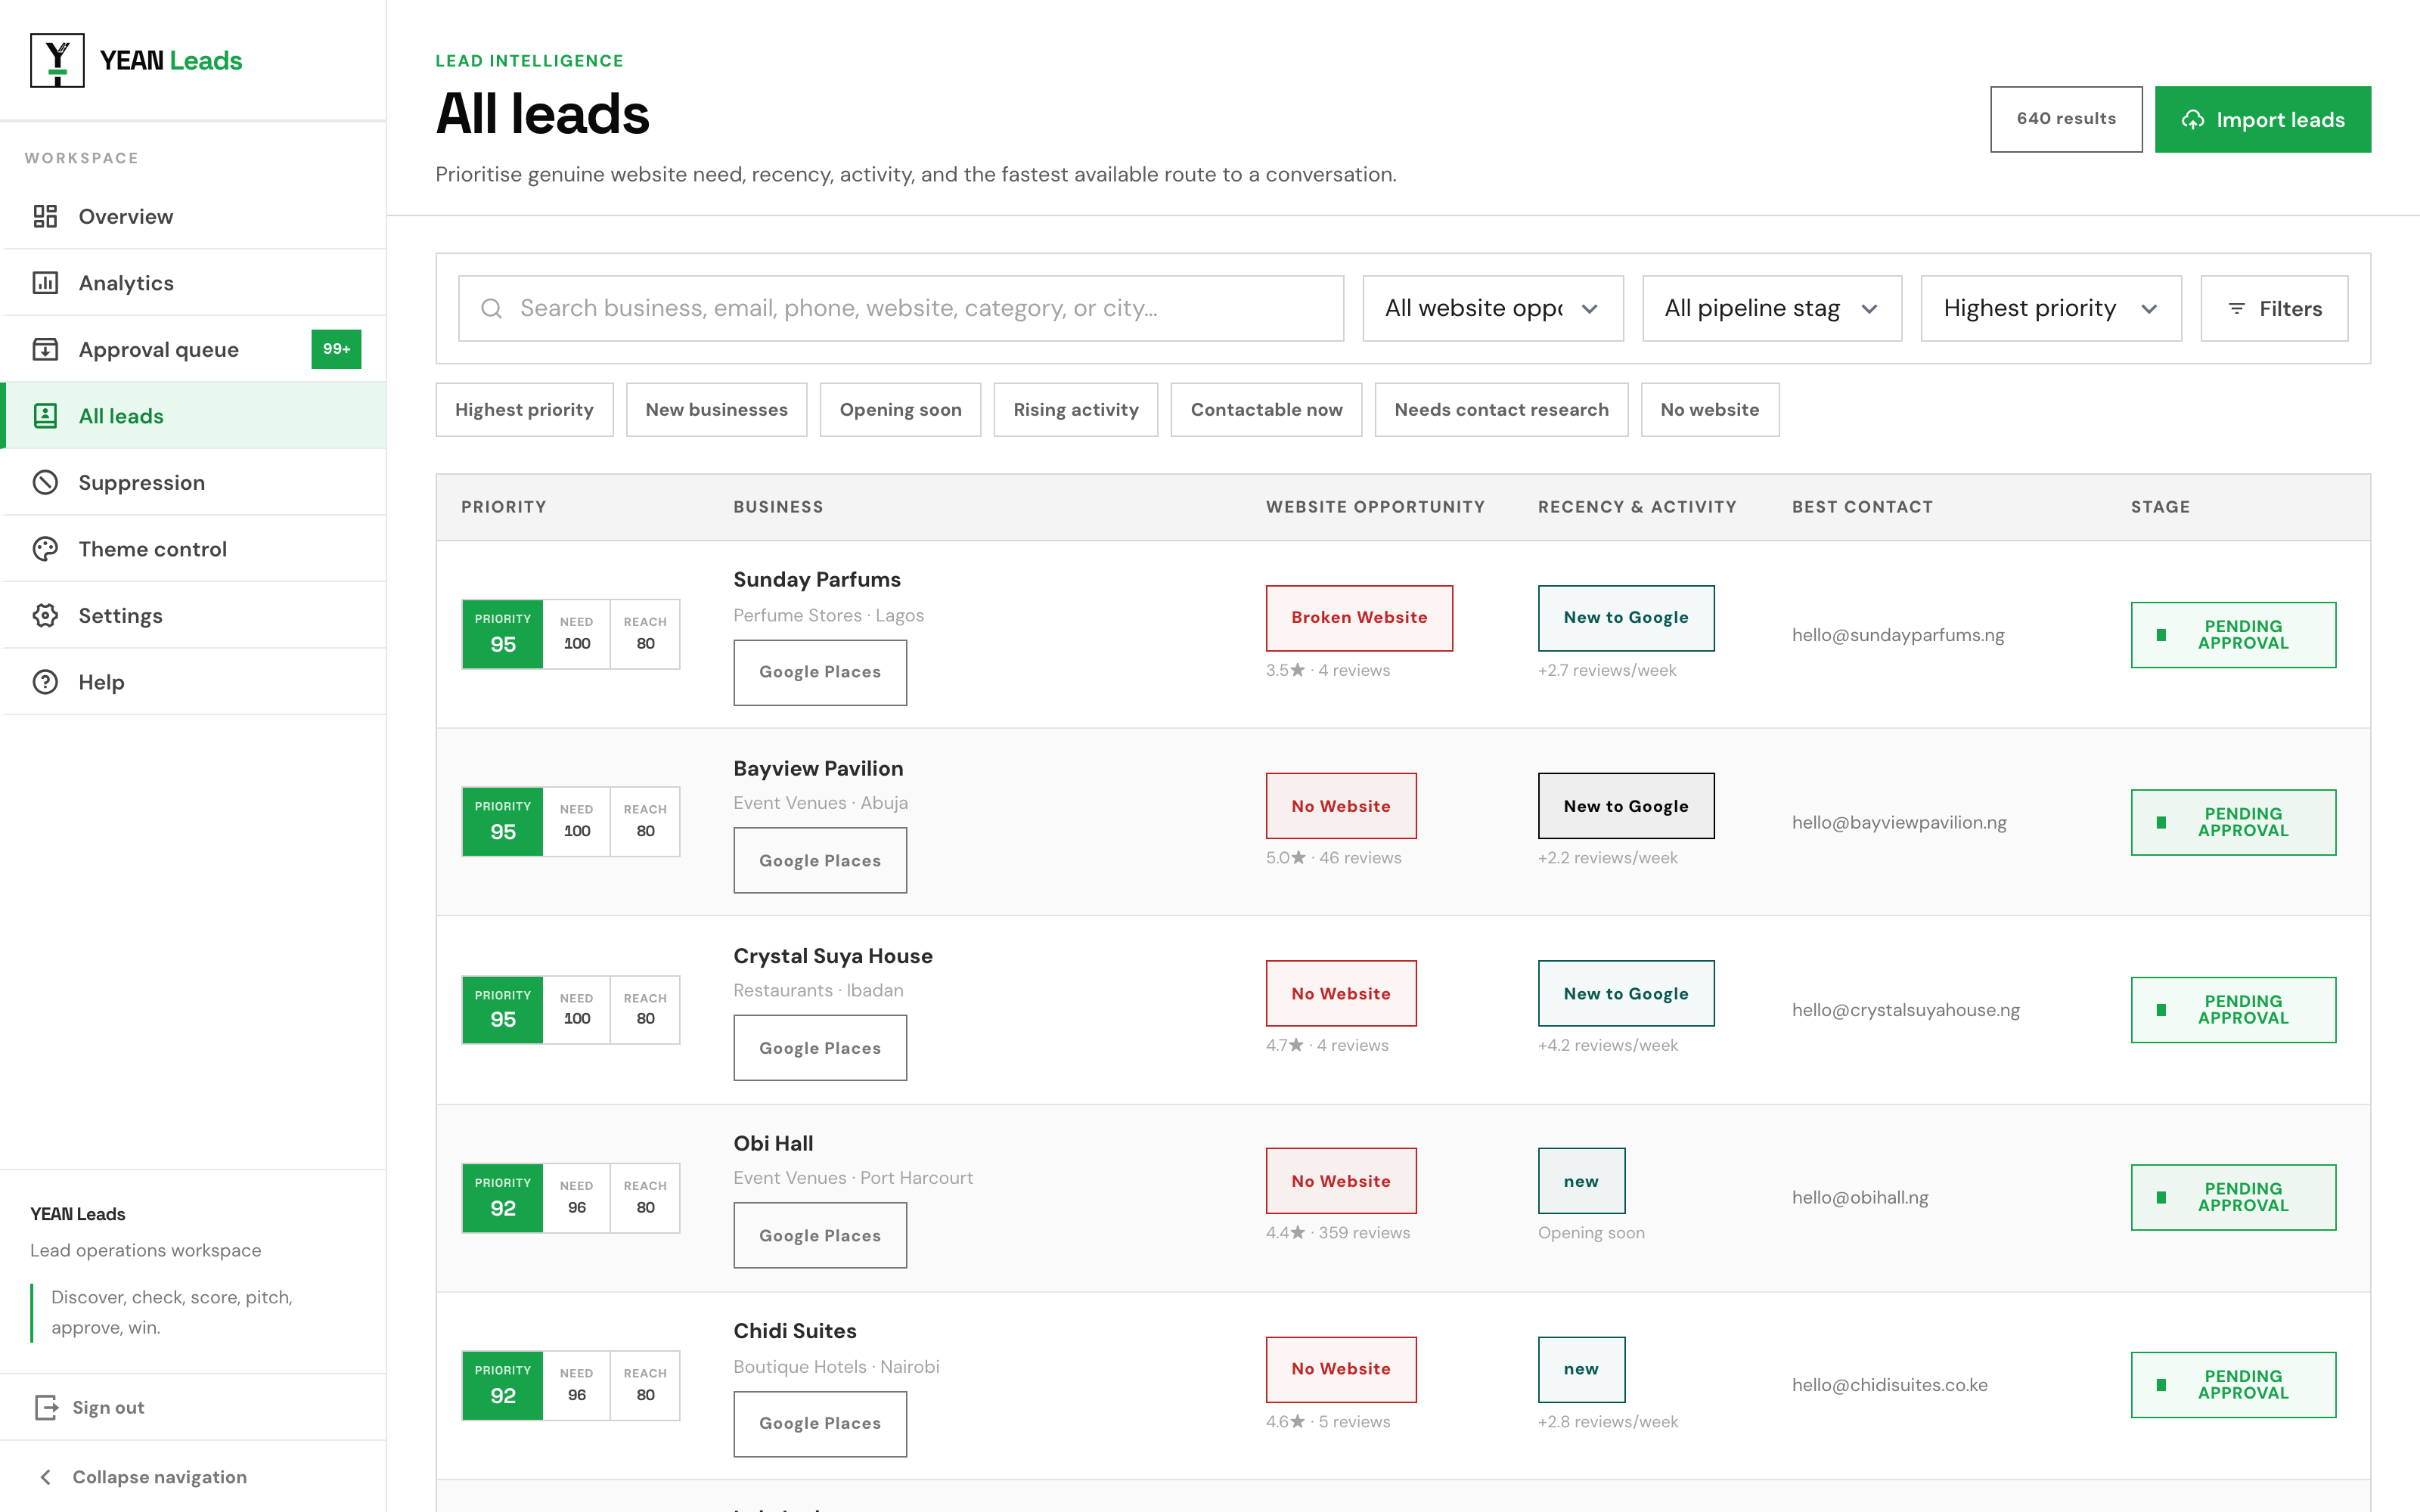Viewport: 2420px width, 1512px height.
Task: Click the Priority 92 score for Obi Hall
Action: click(503, 1197)
